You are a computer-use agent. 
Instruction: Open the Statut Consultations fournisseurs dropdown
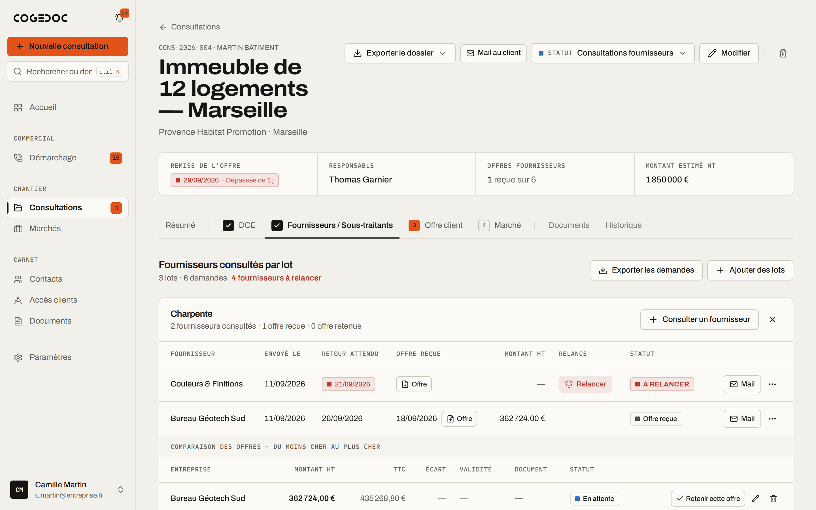[x=613, y=53]
